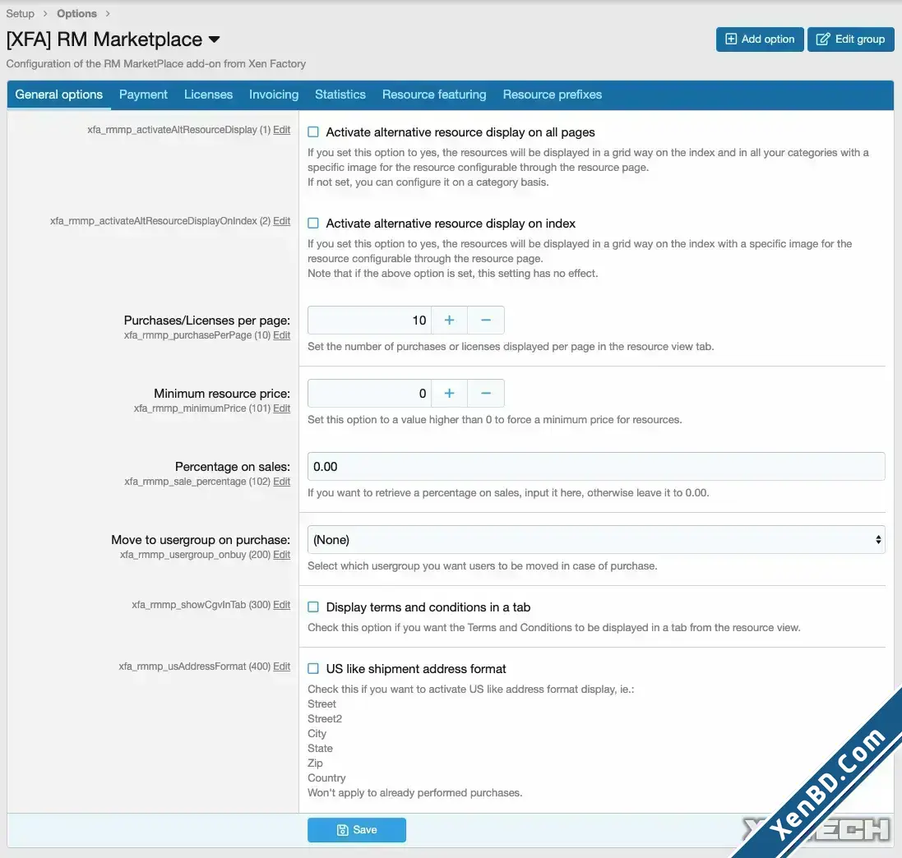Edit the xfa_rmmp_activateAltResourceDisplay (1) option
902x858 pixels.
tap(282, 130)
